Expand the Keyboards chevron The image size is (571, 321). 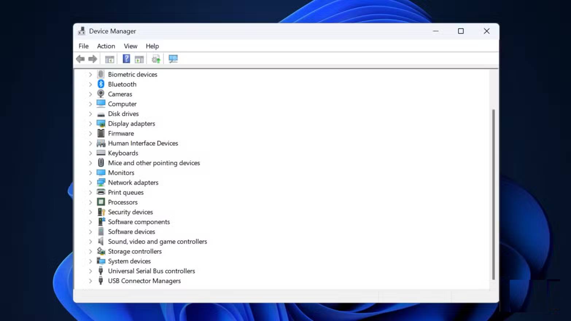coord(90,153)
